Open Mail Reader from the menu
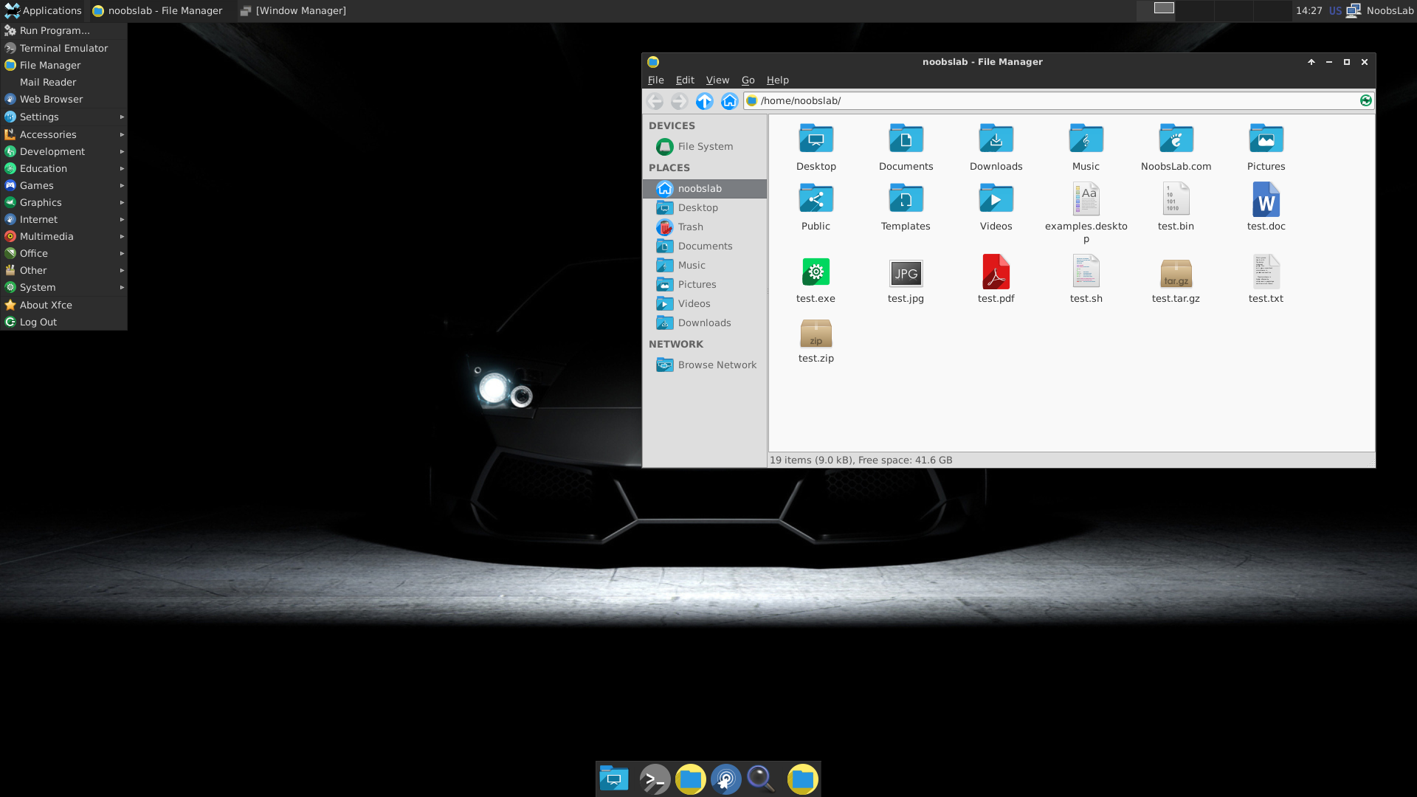Viewport: 1417px width, 797px height. pos(63,82)
